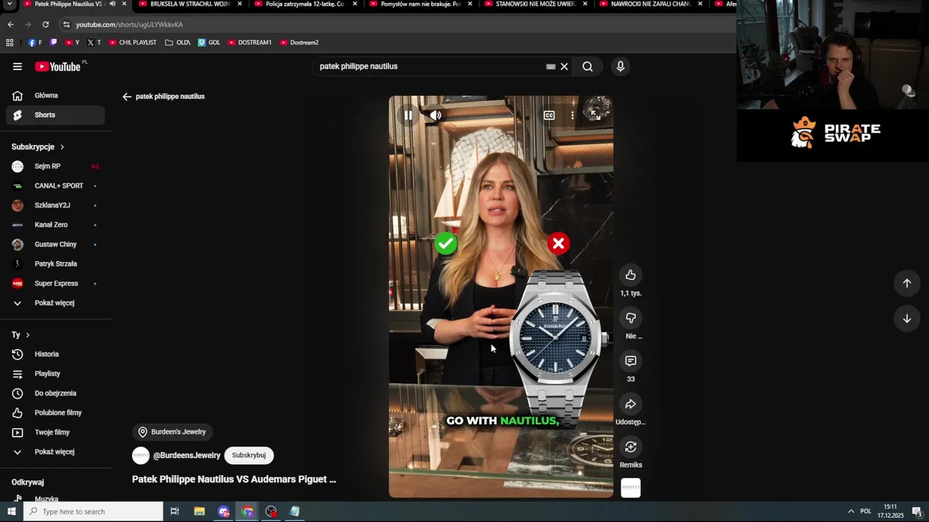Open Główna in the sidebar
929x522 pixels.
[x=55, y=96]
